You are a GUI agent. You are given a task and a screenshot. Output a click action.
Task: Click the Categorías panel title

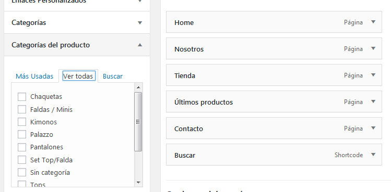(29, 22)
